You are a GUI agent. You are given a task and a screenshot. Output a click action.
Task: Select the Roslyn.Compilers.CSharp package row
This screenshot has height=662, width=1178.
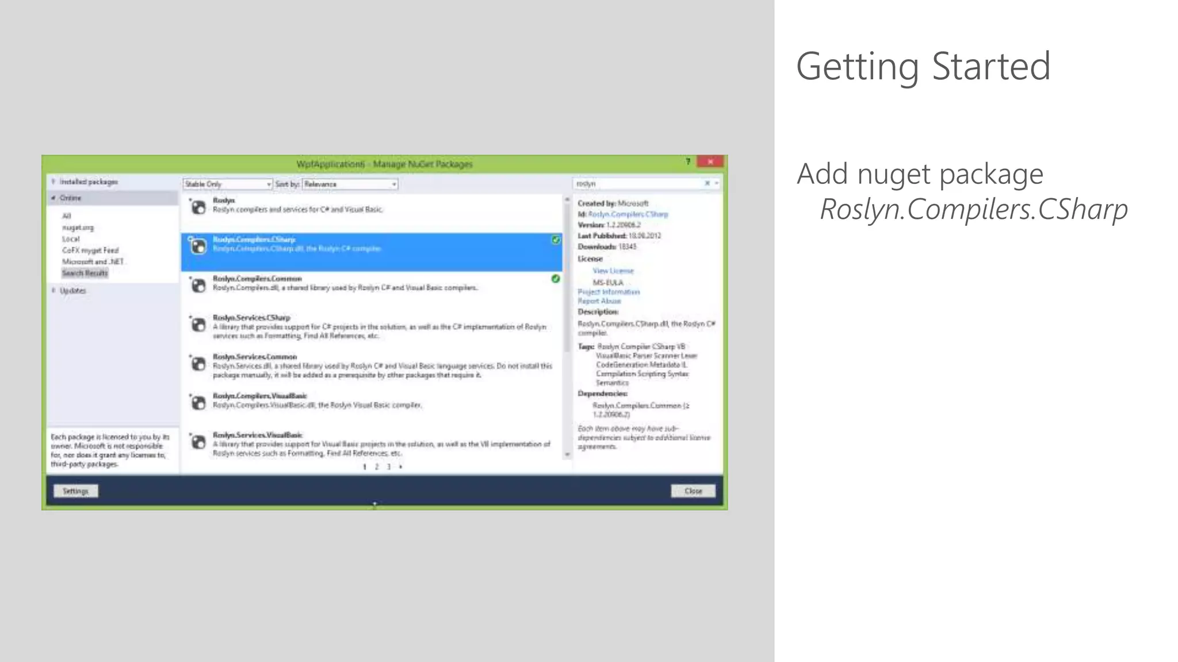(x=372, y=252)
